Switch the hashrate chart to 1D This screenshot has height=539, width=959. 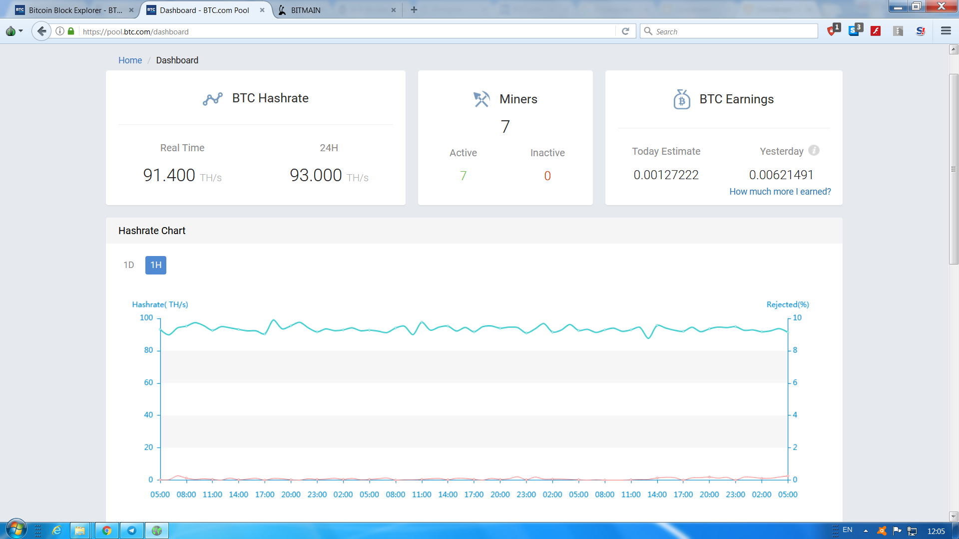(129, 265)
